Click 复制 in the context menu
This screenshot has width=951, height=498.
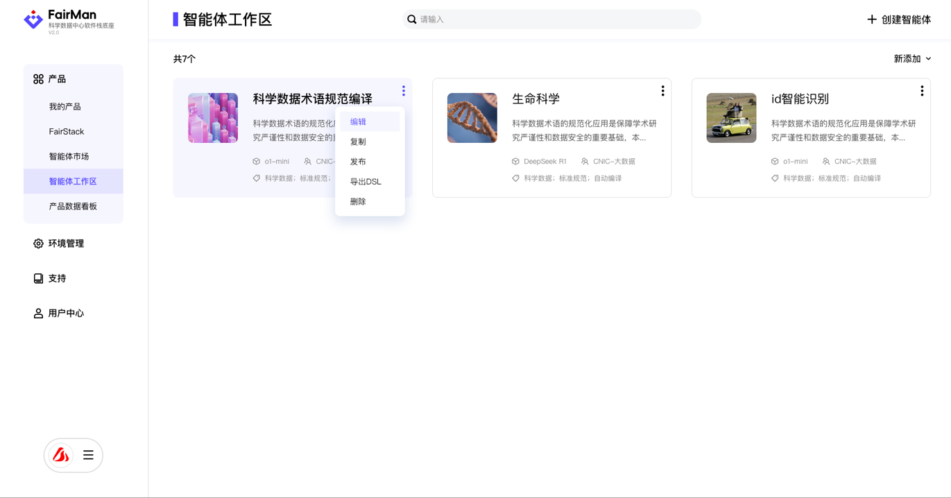(358, 141)
